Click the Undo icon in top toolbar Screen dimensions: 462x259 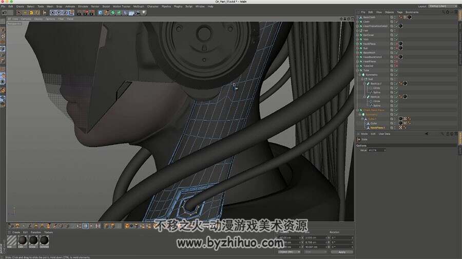pyautogui.click(x=5, y=13)
